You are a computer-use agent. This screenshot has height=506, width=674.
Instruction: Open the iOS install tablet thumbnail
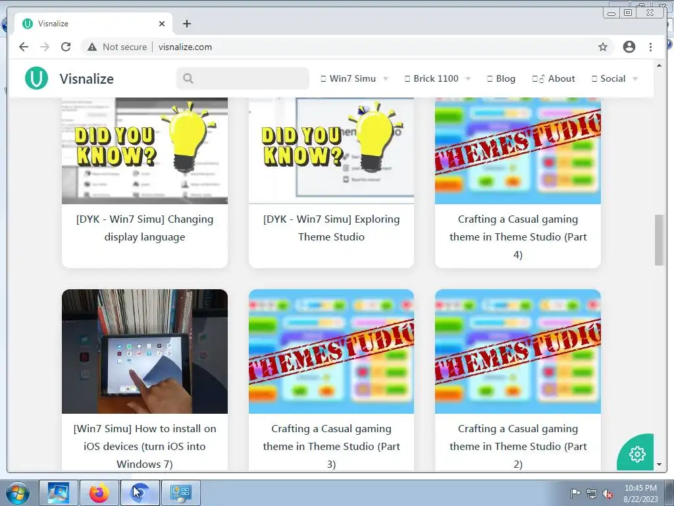pos(145,352)
